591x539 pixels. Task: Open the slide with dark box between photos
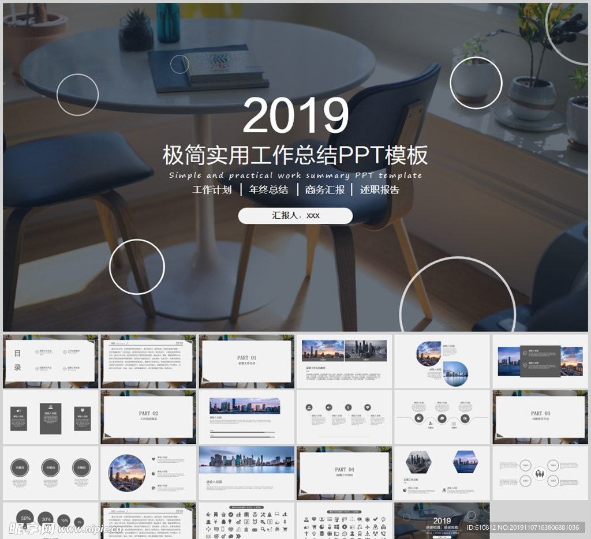[540, 361]
